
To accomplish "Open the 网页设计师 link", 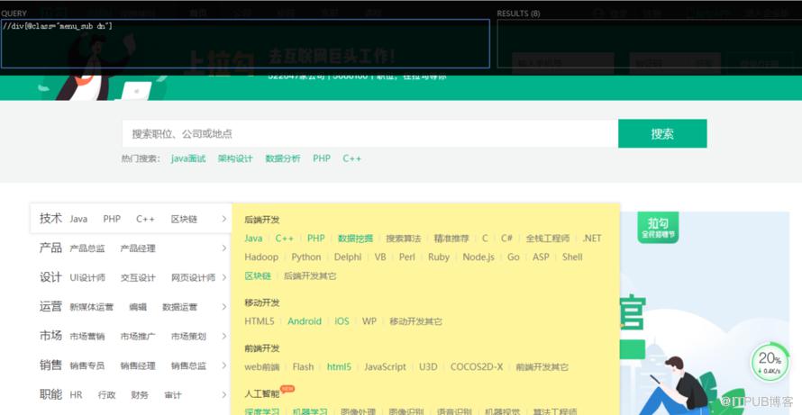I will (x=193, y=277).
